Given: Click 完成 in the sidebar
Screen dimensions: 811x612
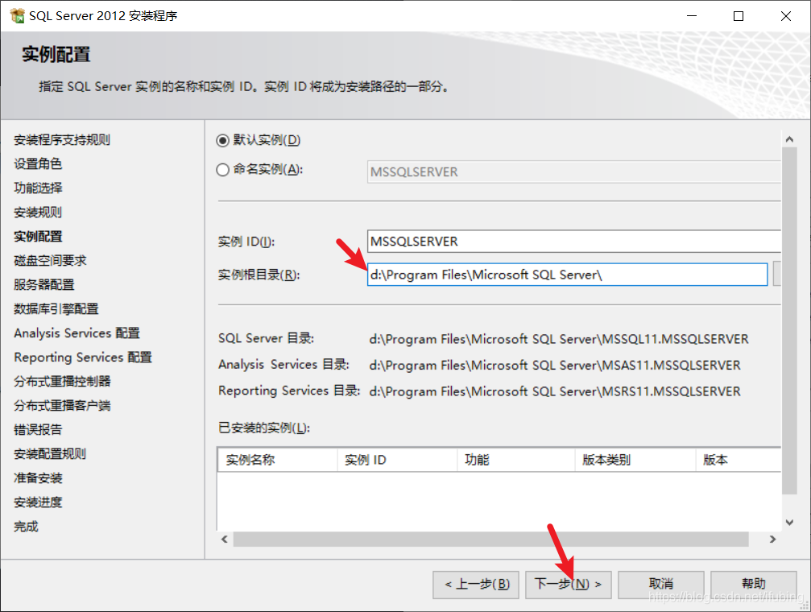Looking at the screenshot, I should [x=26, y=526].
